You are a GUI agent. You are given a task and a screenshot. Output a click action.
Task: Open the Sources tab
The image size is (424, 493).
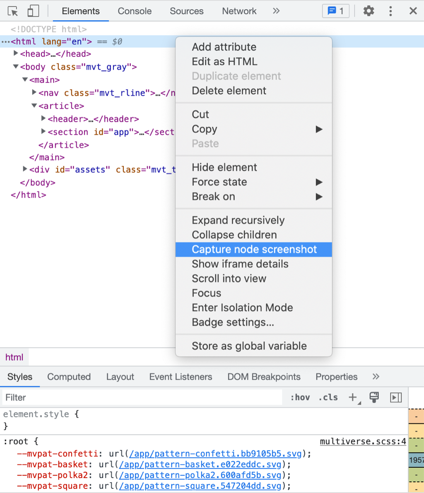click(x=187, y=11)
